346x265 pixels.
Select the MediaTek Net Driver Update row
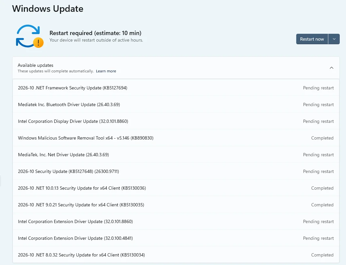176,155
